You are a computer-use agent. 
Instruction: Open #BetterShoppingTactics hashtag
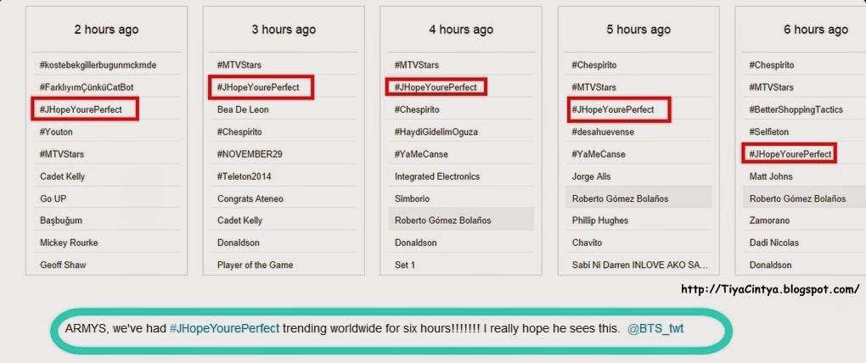(796, 109)
